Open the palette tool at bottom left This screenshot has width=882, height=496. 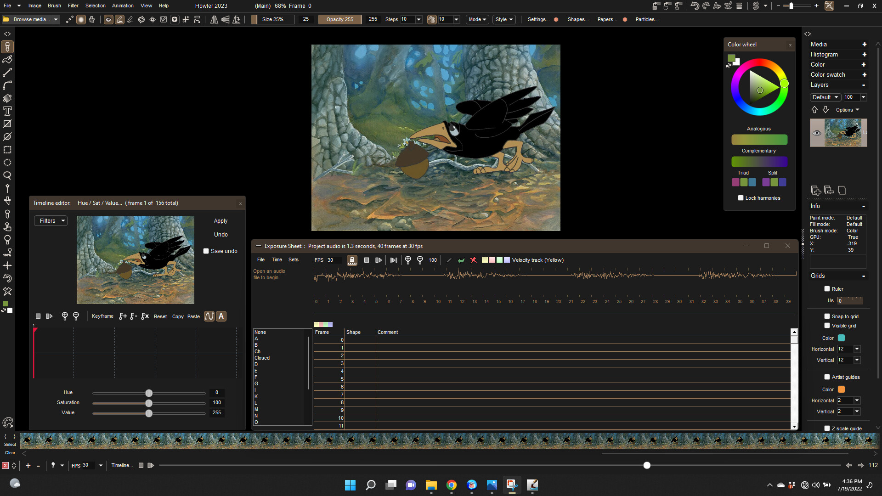pos(7,422)
